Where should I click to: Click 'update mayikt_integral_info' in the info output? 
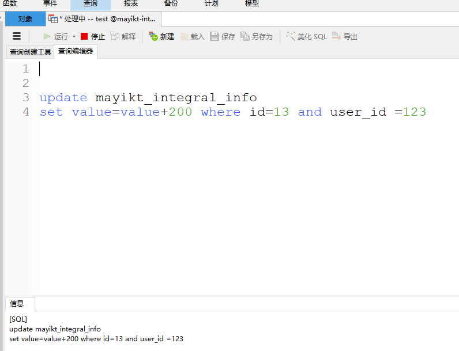click(x=55, y=329)
